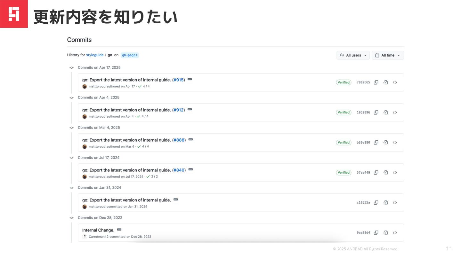461x259 pixels.
Task: Open the All users filter dropdown
Action: pos(353,55)
